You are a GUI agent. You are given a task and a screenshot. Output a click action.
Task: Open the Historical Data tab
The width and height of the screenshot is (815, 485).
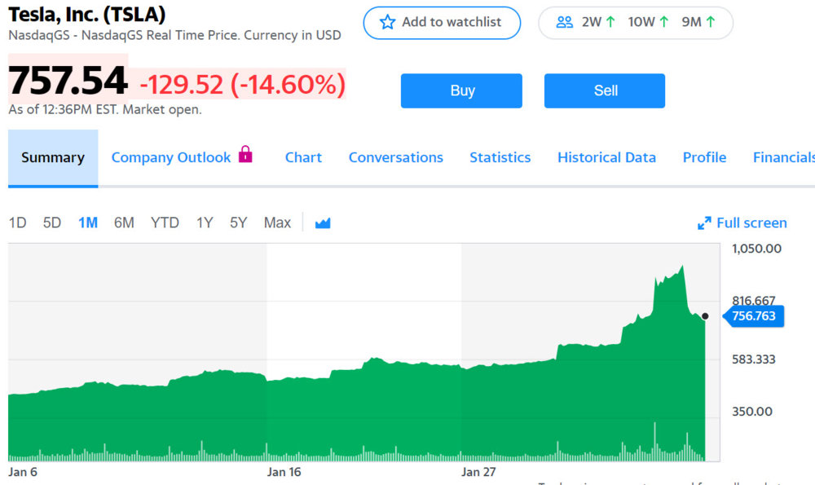point(606,157)
